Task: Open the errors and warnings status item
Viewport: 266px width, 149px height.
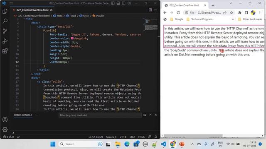Action: [x=8, y=137]
